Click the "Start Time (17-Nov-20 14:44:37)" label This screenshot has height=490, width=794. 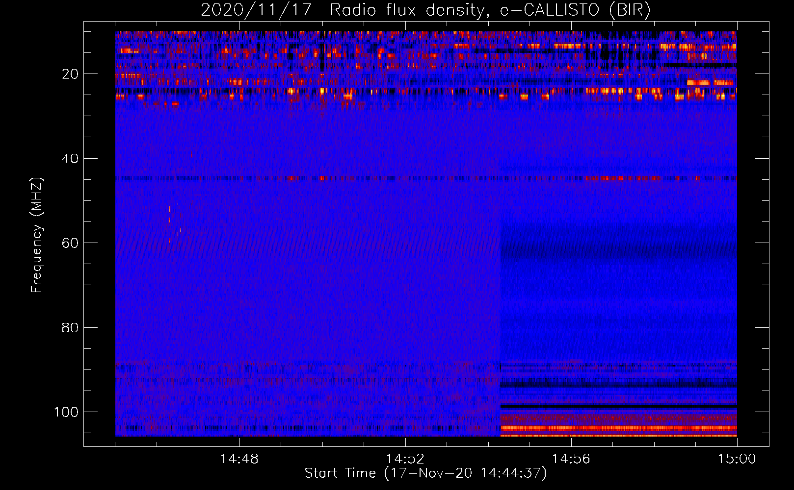click(425, 473)
